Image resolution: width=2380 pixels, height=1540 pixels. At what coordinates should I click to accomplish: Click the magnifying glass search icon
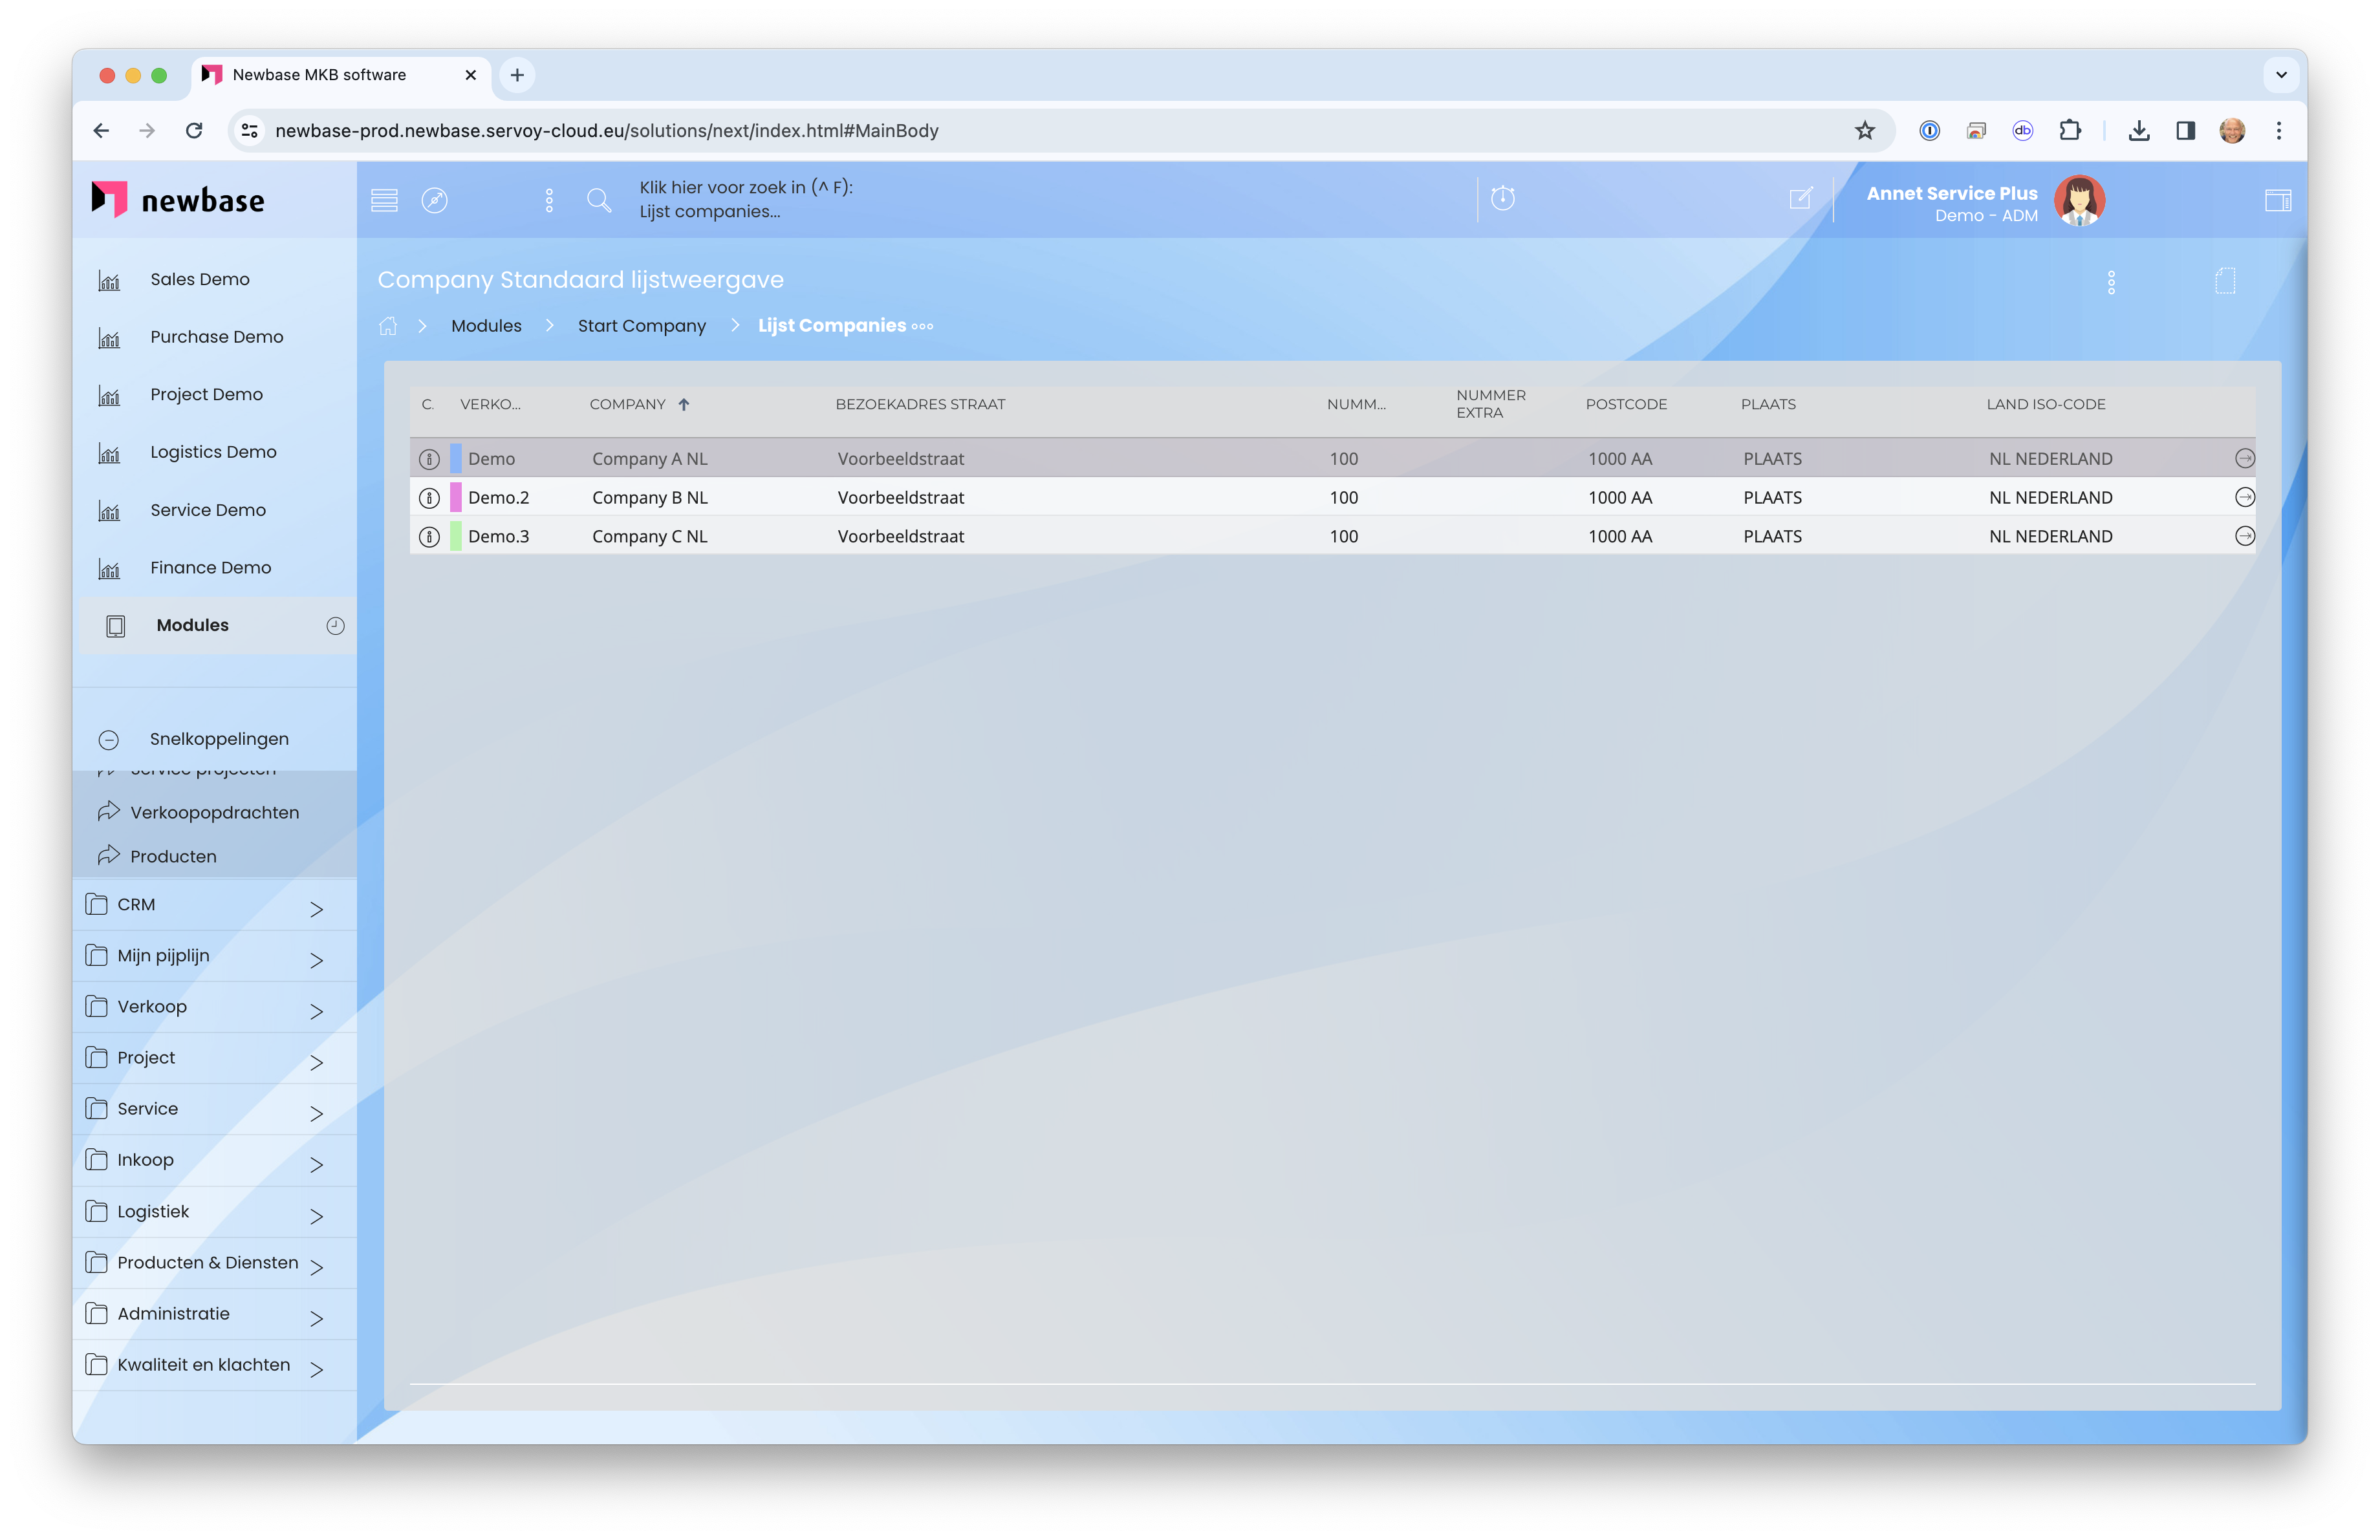(599, 200)
